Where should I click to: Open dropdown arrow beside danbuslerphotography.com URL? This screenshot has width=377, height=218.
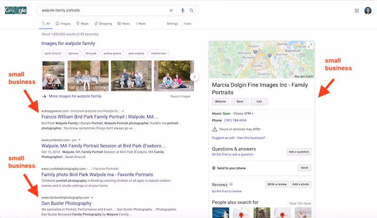pyautogui.click(x=92, y=197)
